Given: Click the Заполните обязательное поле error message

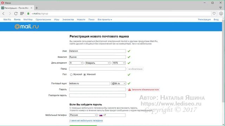Looking at the screenshot, I should 145,90.
